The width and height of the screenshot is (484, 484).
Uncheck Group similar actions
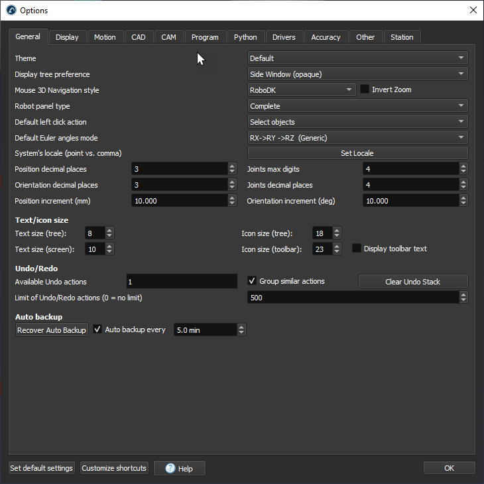[x=252, y=281]
